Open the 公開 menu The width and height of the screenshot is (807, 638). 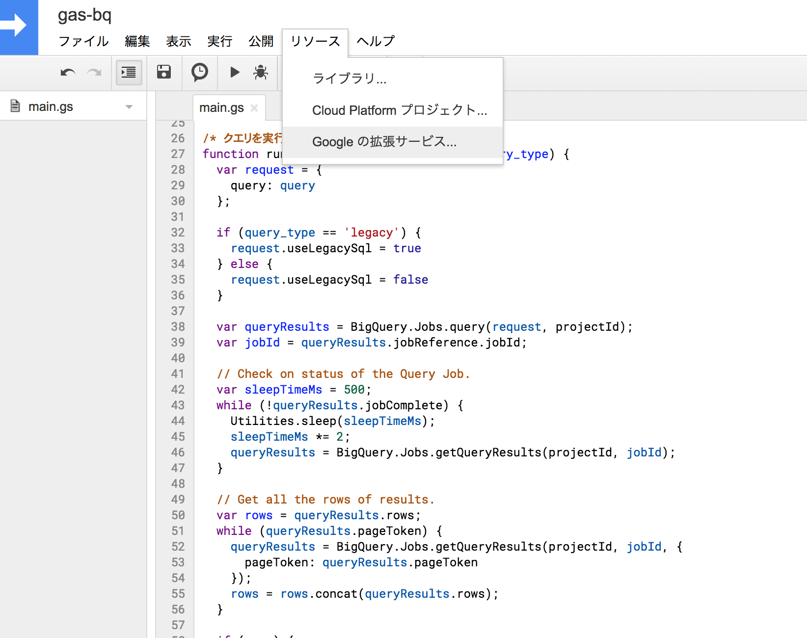[x=261, y=41]
